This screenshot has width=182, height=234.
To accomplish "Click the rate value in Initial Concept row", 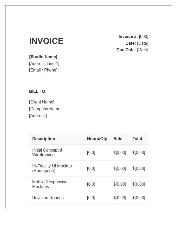I will (120, 153).
